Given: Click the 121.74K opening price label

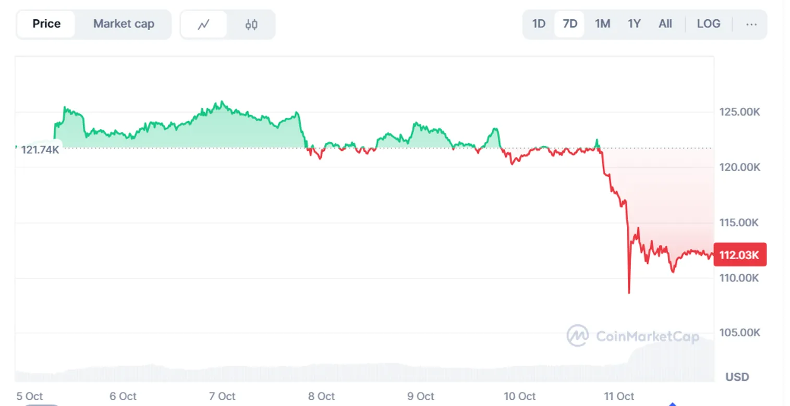Looking at the screenshot, I should pyautogui.click(x=40, y=150).
